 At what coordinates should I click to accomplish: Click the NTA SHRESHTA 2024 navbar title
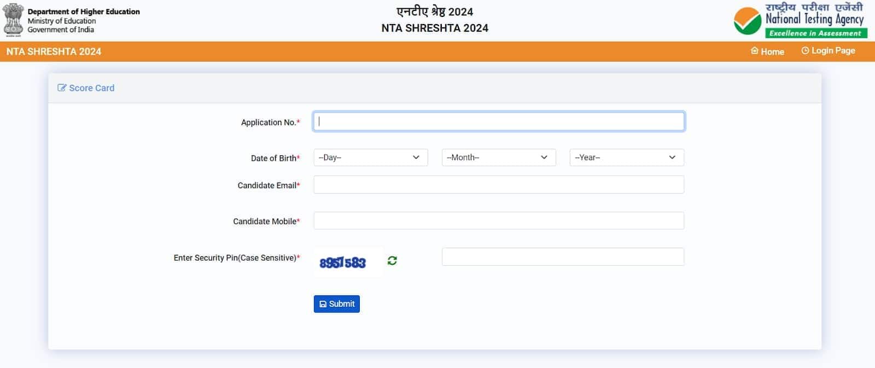pos(54,51)
